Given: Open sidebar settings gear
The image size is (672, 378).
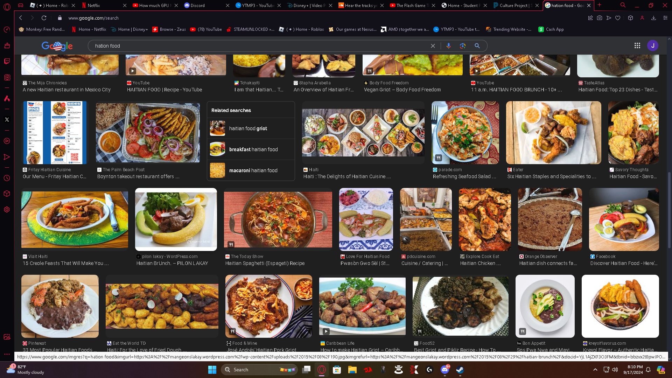Looking at the screenshot, I should (7, 210).
